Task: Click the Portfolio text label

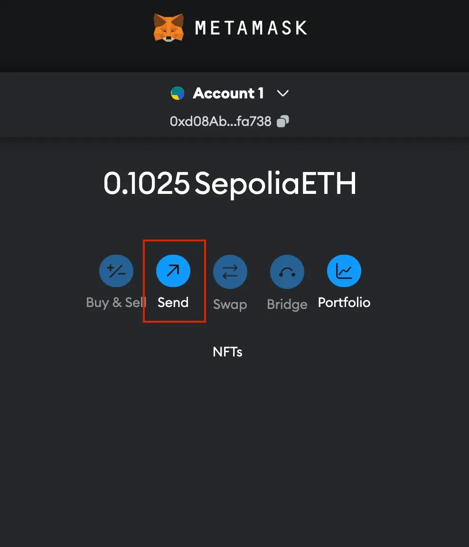Action: tap(344, 303)
